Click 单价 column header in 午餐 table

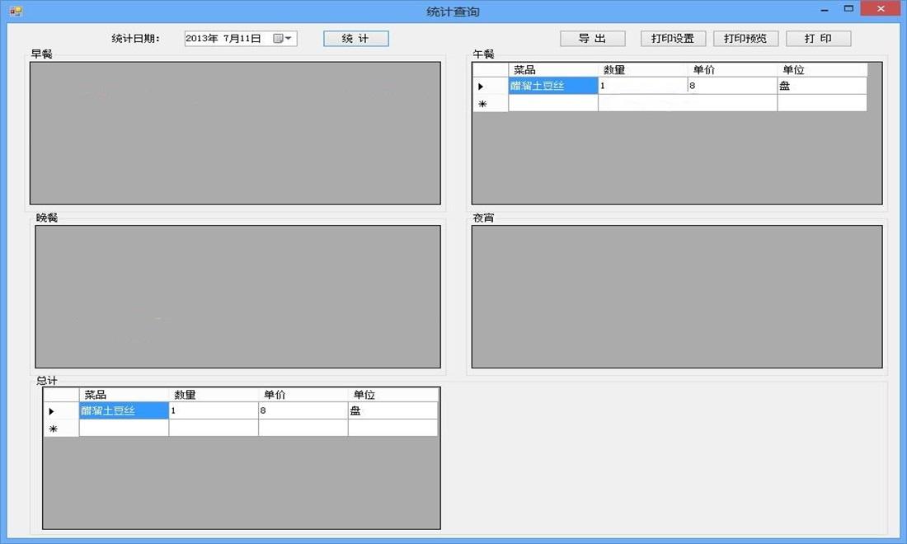pyautogui.click(x=732, y=70)
